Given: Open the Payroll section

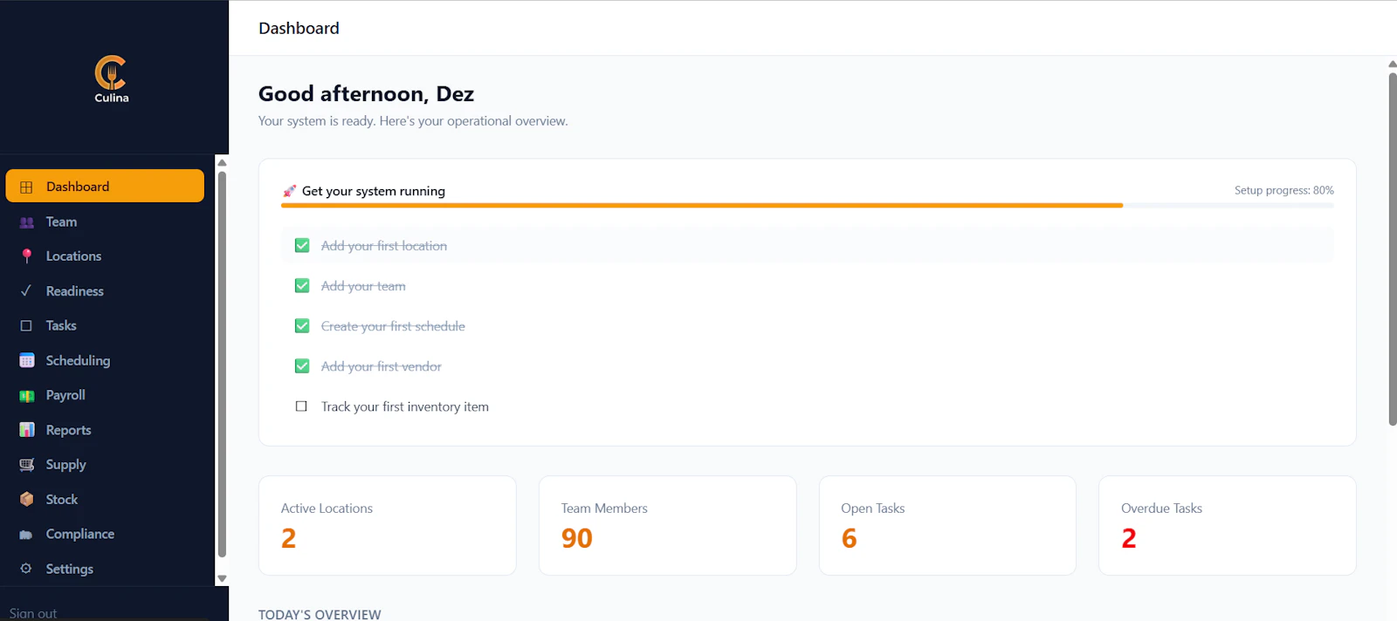Looking at the screenshot, I should [105, 395].
